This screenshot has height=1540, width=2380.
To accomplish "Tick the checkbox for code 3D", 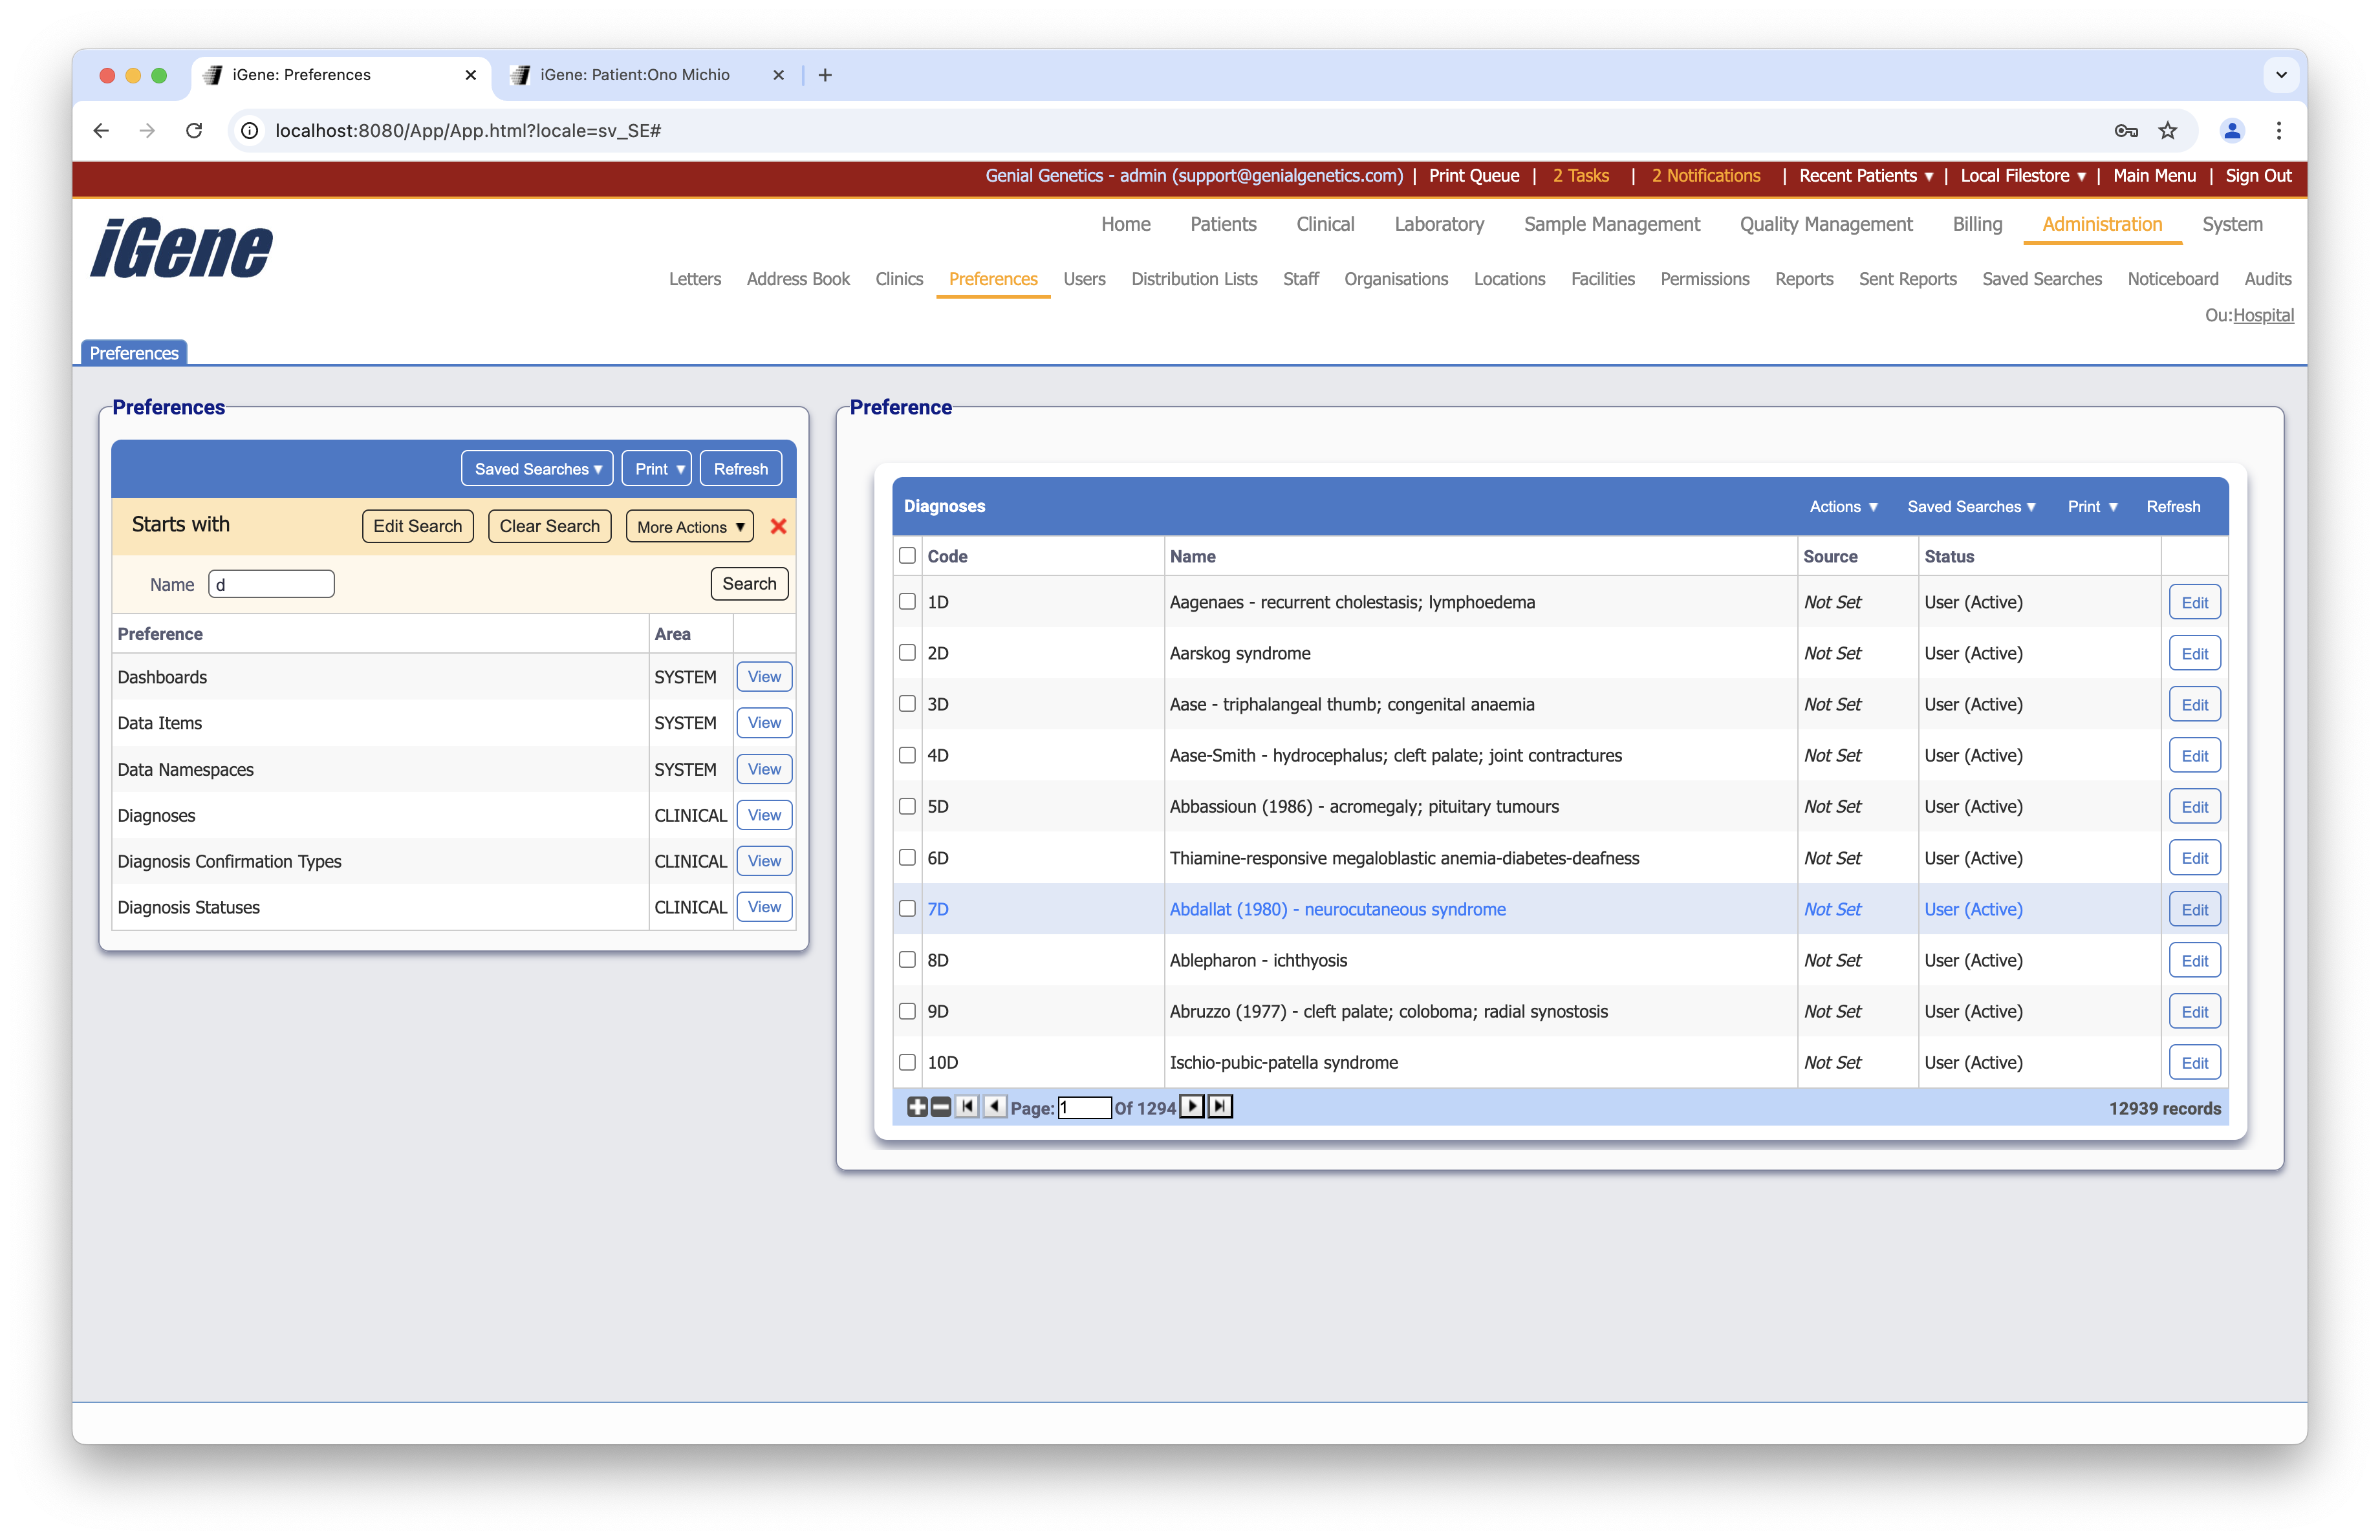I will [x=907, y=703].
